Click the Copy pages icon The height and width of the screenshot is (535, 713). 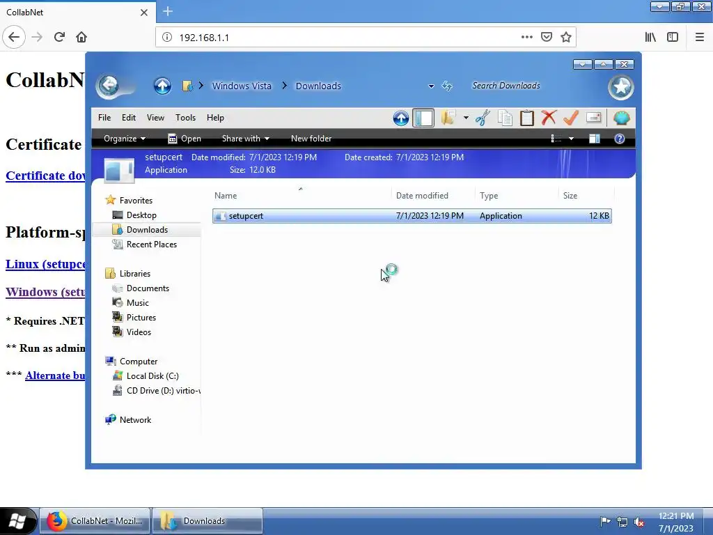pos(505,118)
